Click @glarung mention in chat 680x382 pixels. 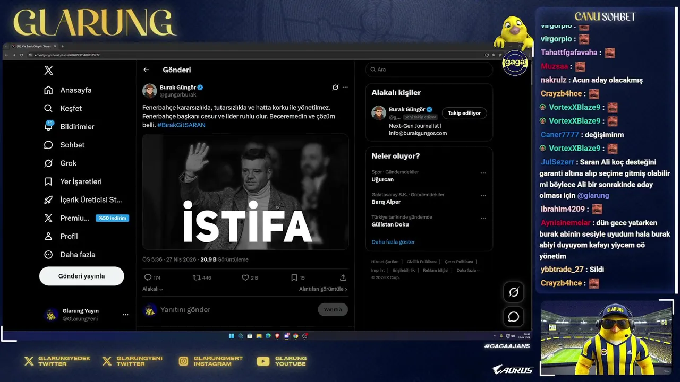pos(593,196)
